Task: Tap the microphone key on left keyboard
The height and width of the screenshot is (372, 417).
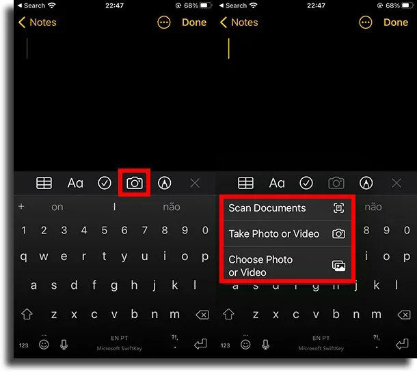Action: pos(64,345)
